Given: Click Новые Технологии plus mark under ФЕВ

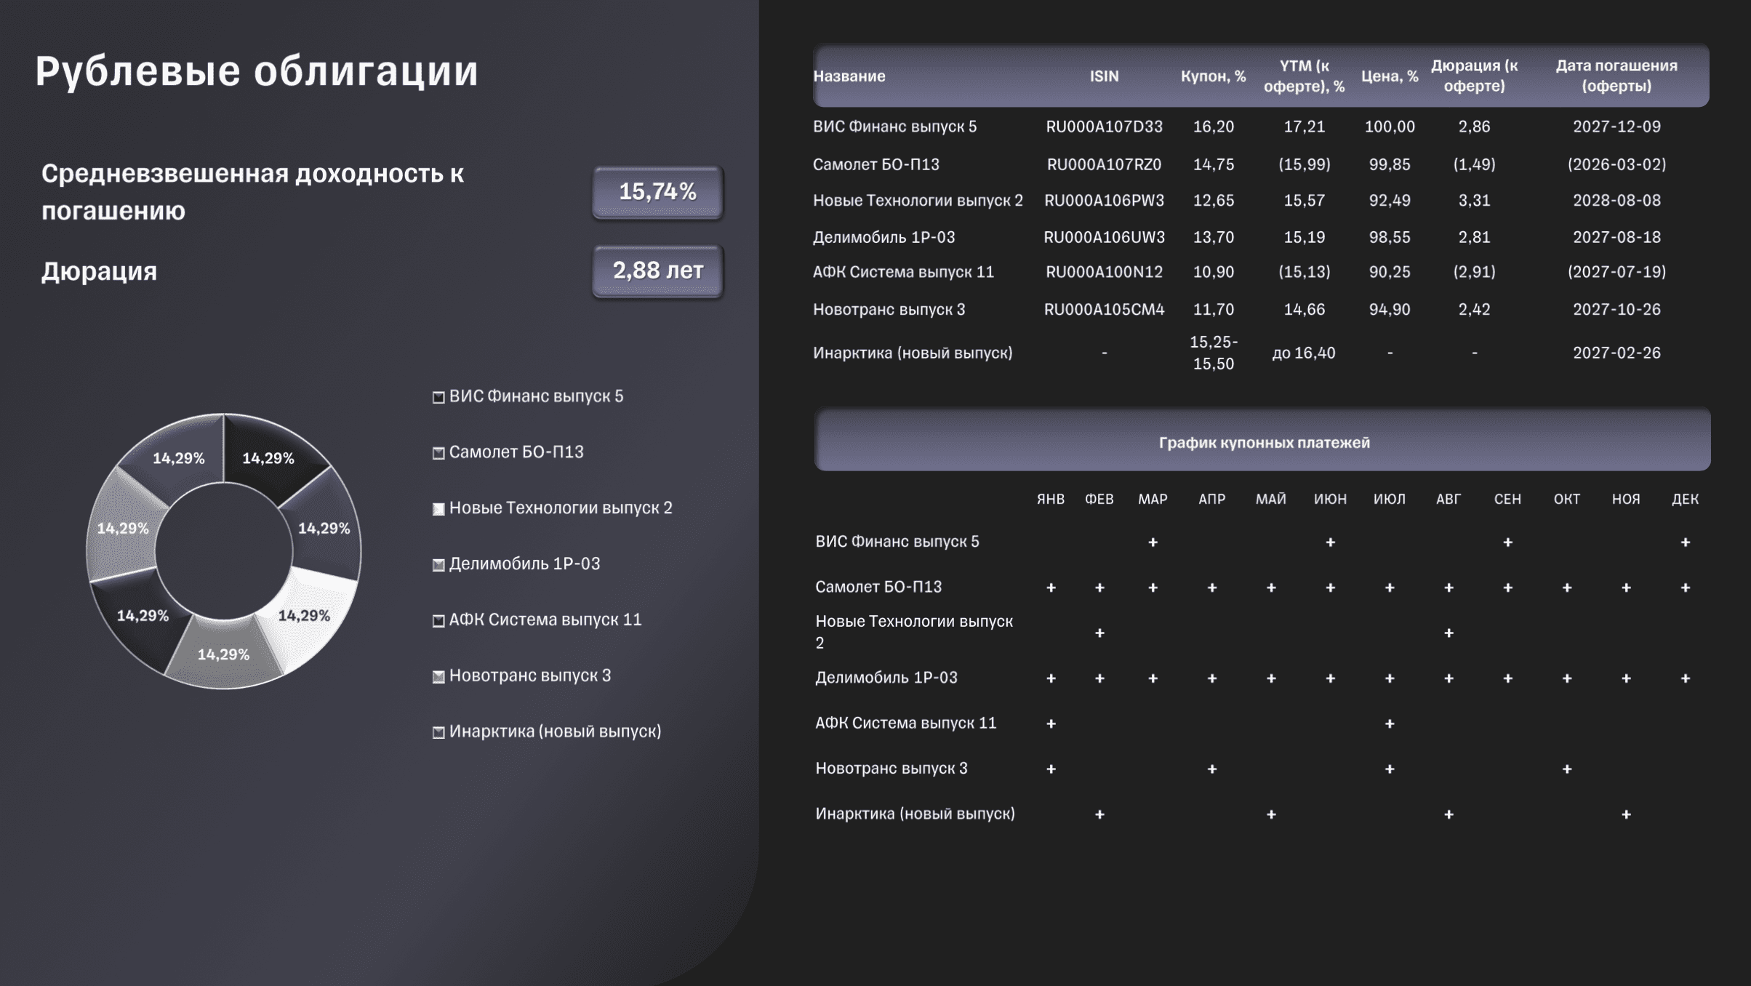Looking at the screenshot, I should (x=1099, y=633).
